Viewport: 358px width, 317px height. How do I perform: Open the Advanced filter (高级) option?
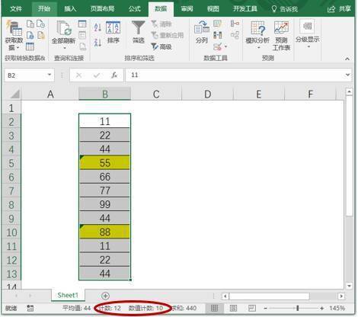161,46
